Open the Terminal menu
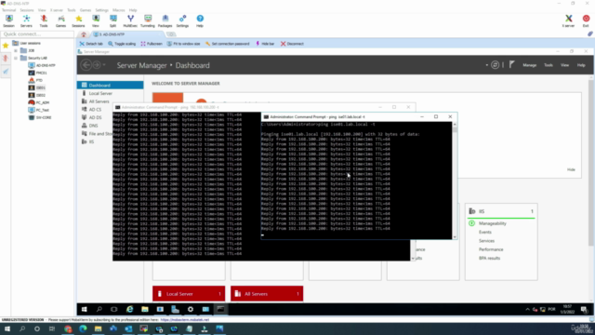This screenshot has height=335, width=595. coord(8,10)
